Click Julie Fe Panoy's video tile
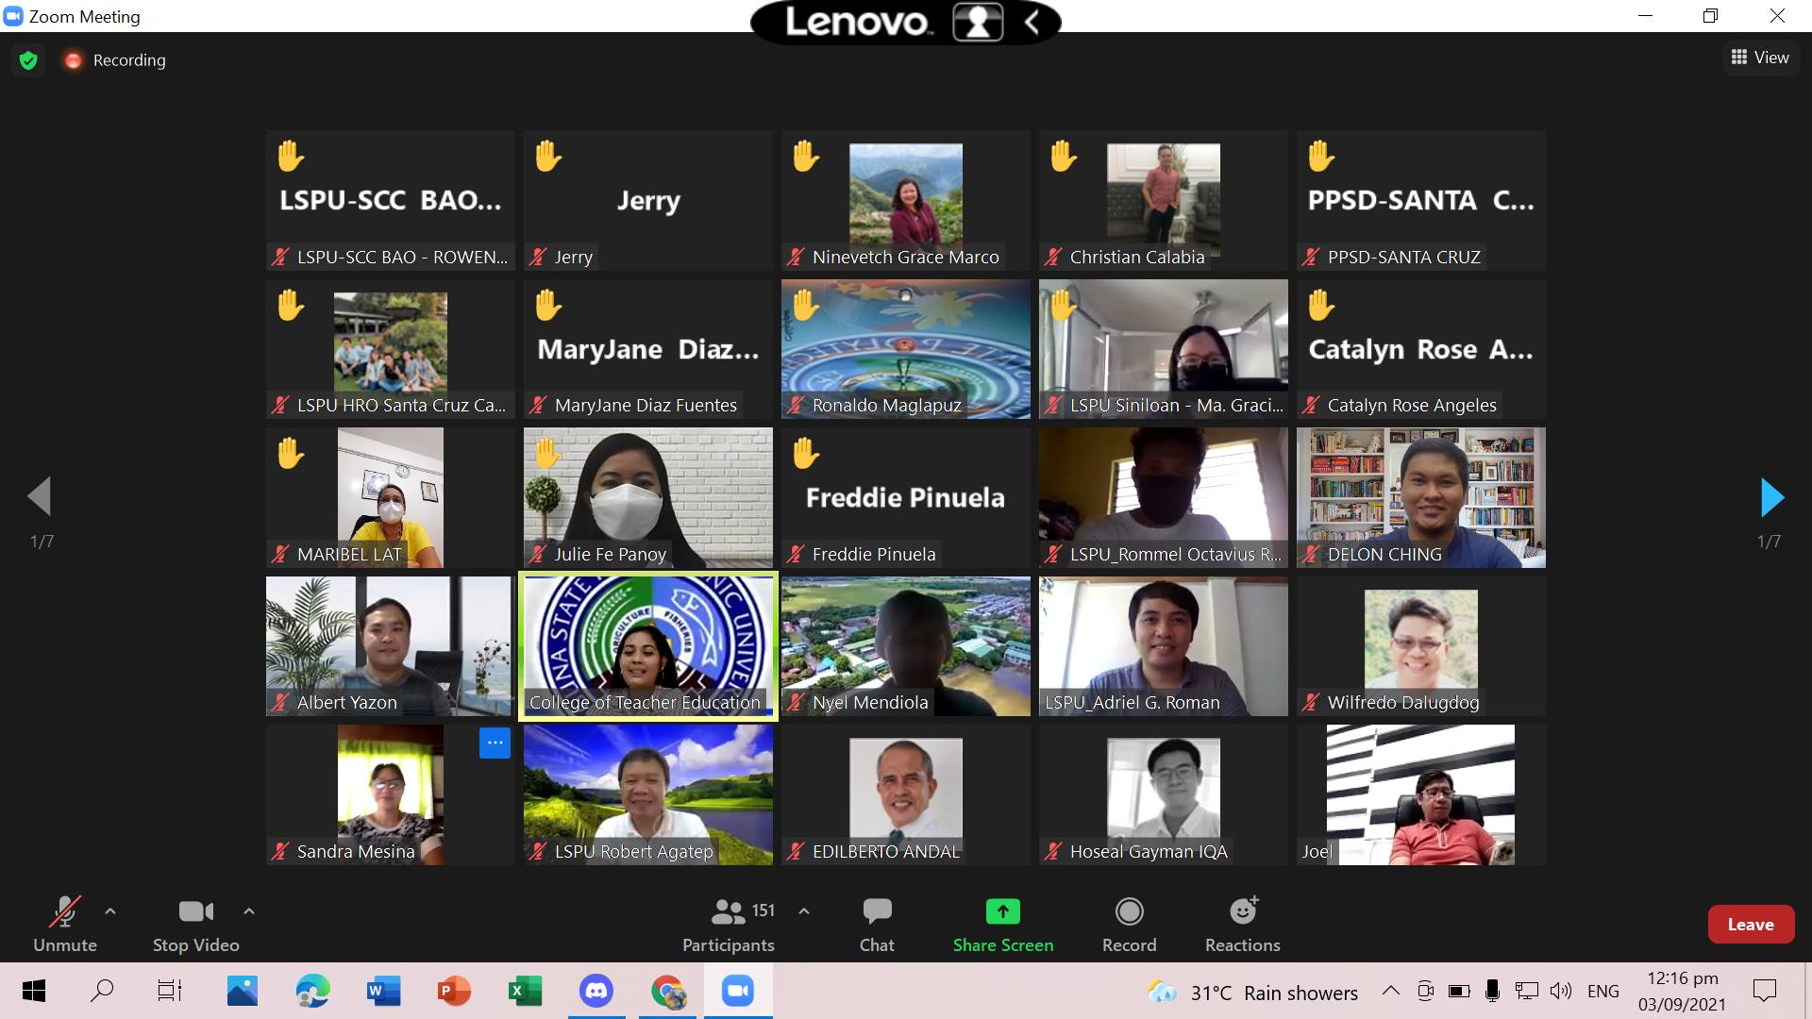Viewport: 1812px width, 1019px height. click(x=648, y=497)
